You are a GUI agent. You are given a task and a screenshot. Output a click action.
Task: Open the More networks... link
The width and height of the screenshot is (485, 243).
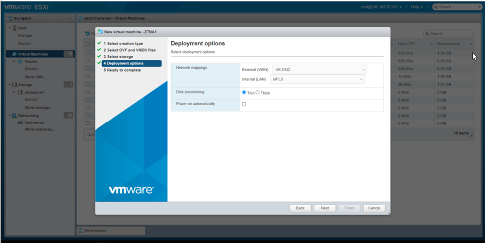click(x=40, y=129)
